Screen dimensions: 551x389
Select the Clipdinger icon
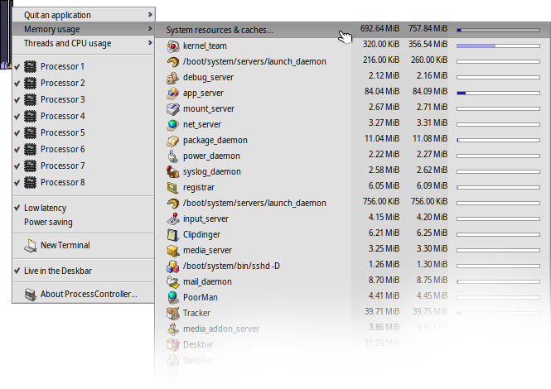172,234
